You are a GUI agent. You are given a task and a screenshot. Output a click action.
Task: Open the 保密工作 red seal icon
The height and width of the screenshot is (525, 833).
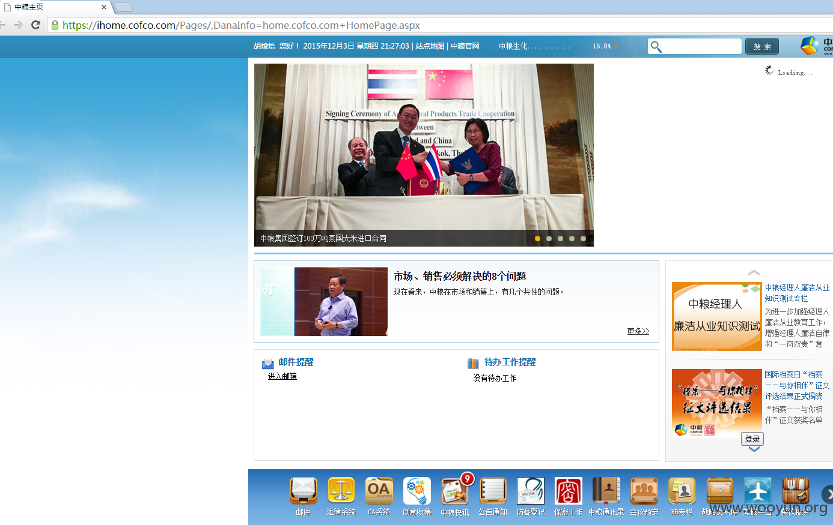569,491
